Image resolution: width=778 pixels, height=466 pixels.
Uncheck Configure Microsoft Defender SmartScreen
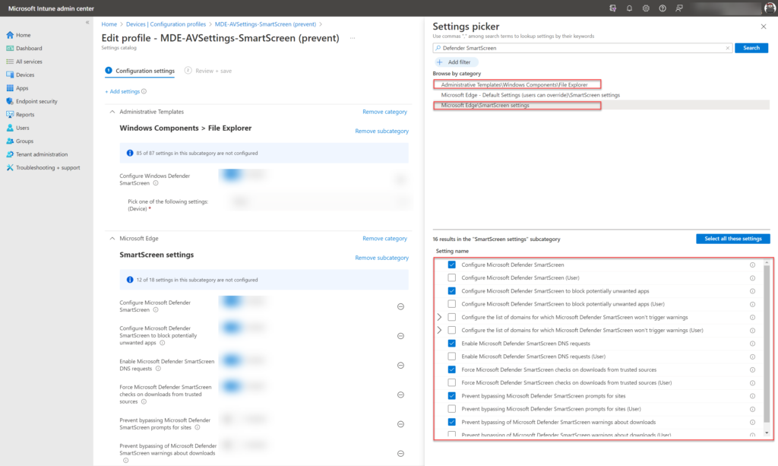(451, 265)
